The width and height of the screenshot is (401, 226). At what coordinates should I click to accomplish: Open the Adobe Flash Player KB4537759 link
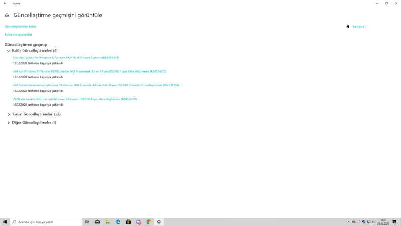click(x=96, y=85)
